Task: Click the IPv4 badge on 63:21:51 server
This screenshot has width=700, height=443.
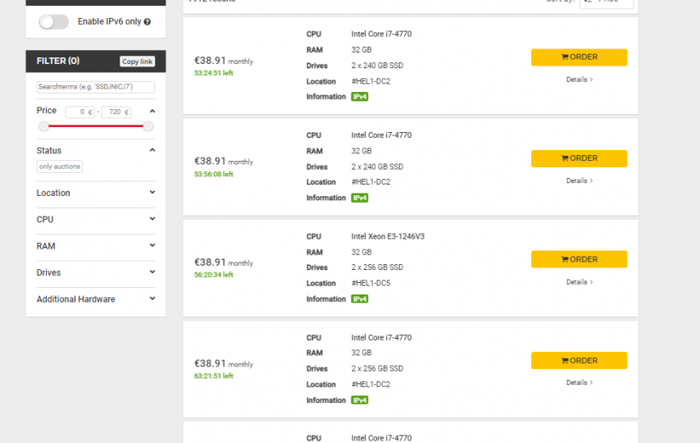Action: (359, 400)
